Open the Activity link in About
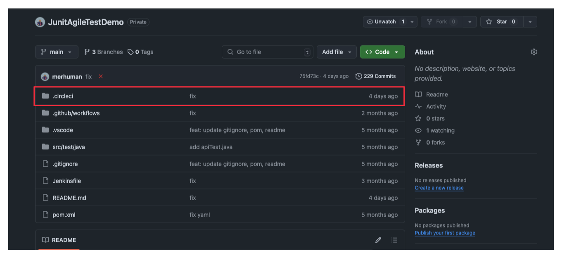The image size is (562, 258). click(x=436, y=107)
